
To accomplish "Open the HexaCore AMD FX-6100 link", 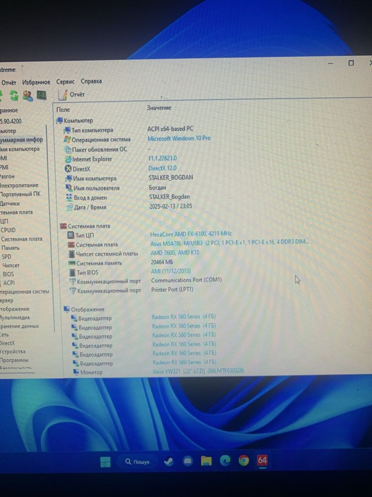I will click(x=191, y=234).
